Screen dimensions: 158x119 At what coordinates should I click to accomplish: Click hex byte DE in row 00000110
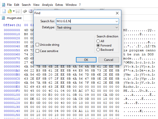(32, 99)
